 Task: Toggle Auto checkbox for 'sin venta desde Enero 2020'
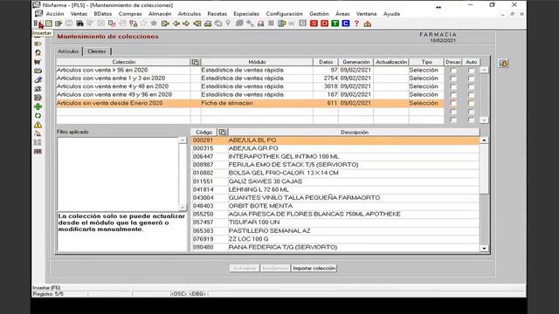(471, 103)
